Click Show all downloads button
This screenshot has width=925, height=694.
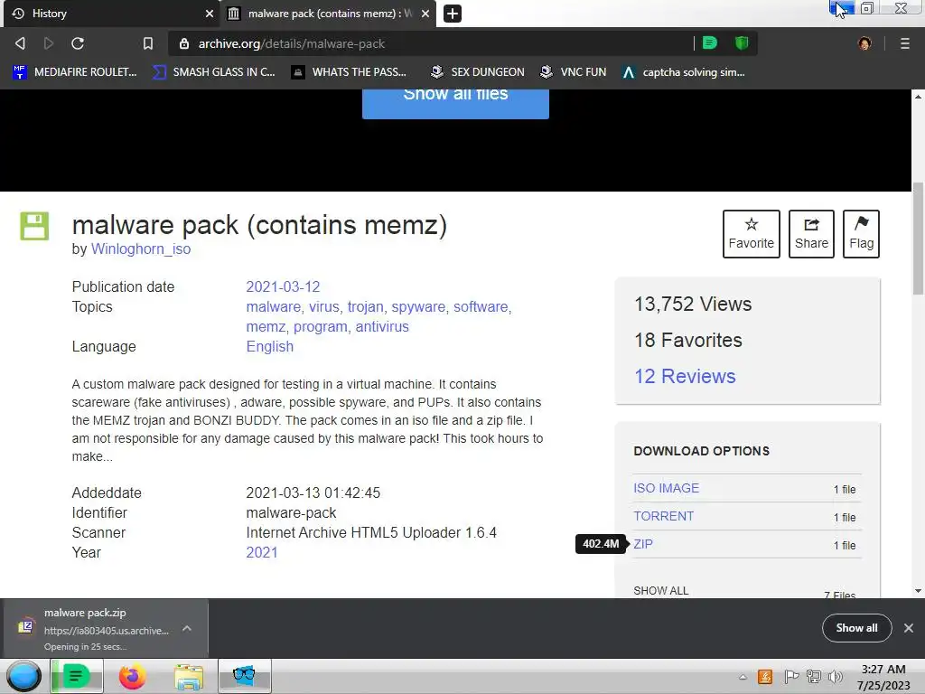pos(856,628)
